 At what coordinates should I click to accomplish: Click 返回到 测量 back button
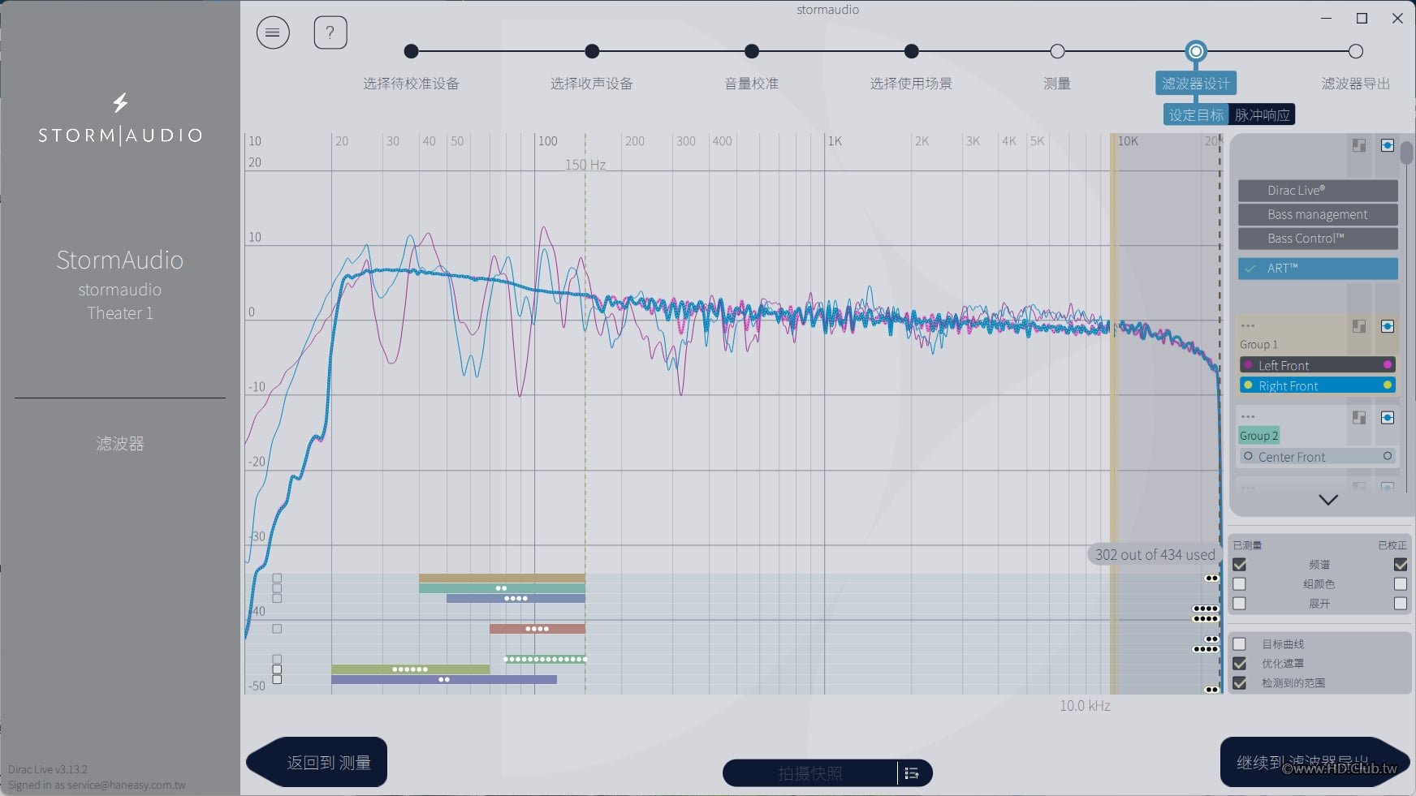tap(317, 762)
